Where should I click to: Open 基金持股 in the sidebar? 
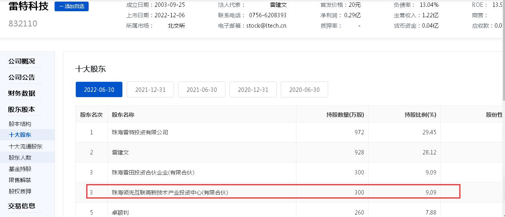point(20,169)
